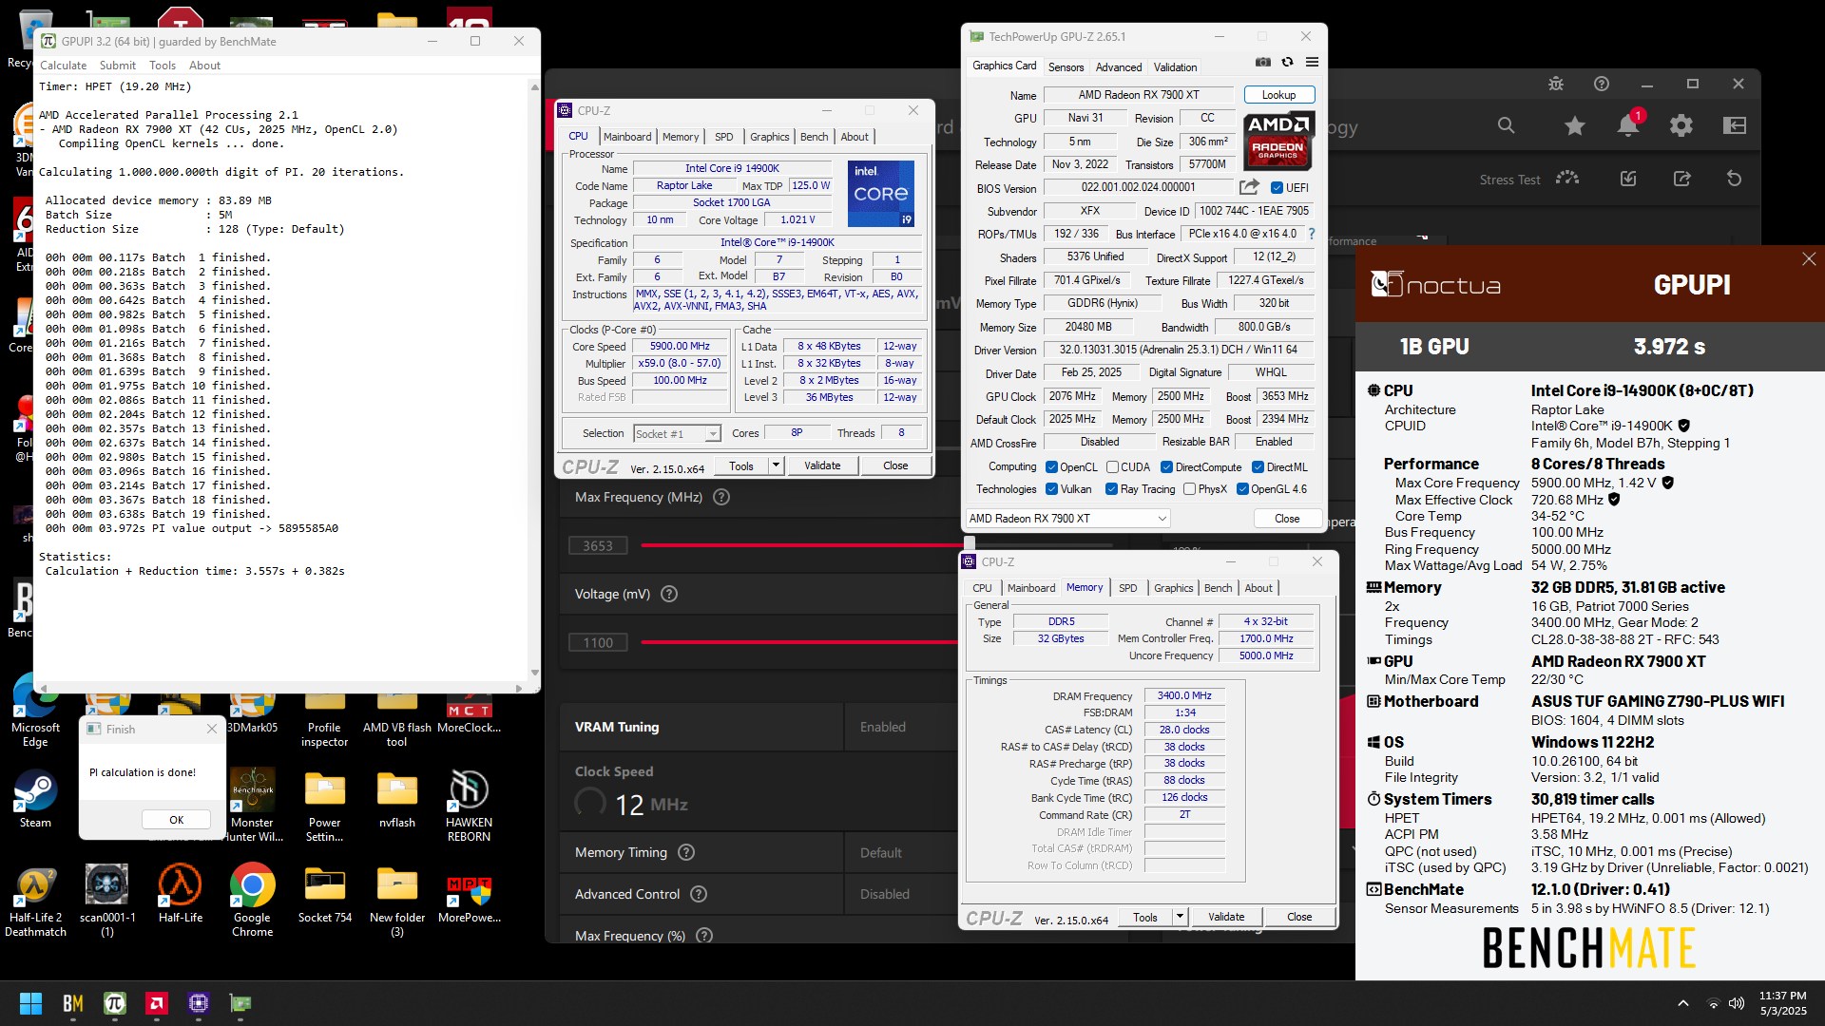1825x1026 pixels.
Task: Click the Bus Interface question mark in GPU-Z
Action: tap(1312, 234)
